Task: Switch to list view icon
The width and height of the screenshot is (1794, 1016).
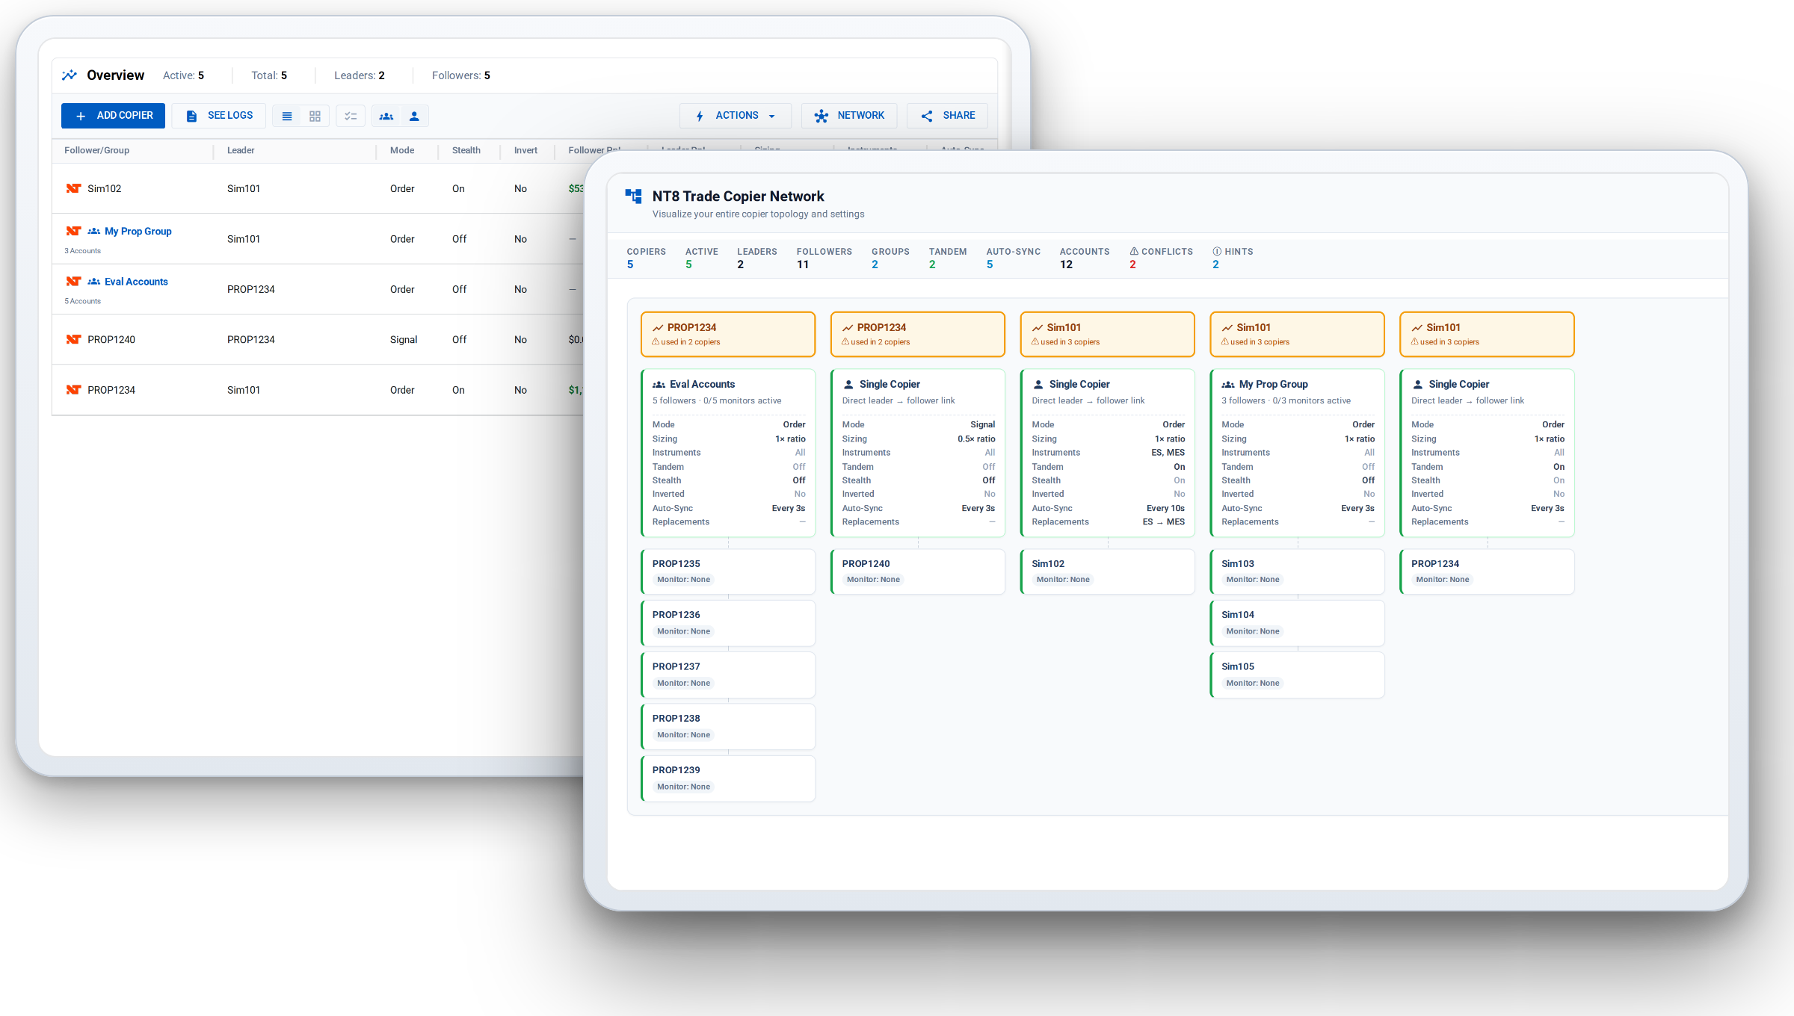Action: pyautogui.click(x=287, y=117)
